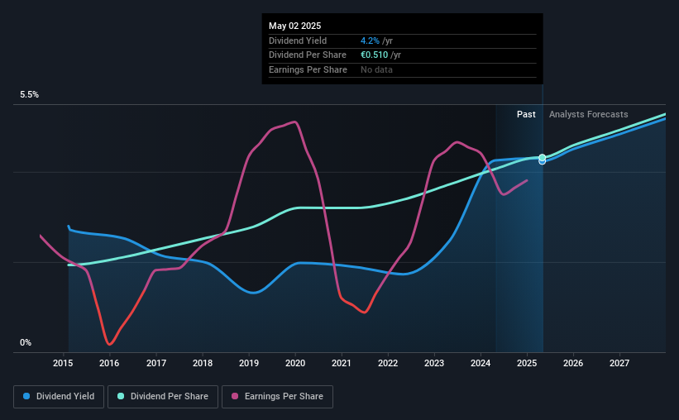The width and height of the screenshot is (679, 420).
Task: Click the 2022 x-axis label
Action: (388, 363)
